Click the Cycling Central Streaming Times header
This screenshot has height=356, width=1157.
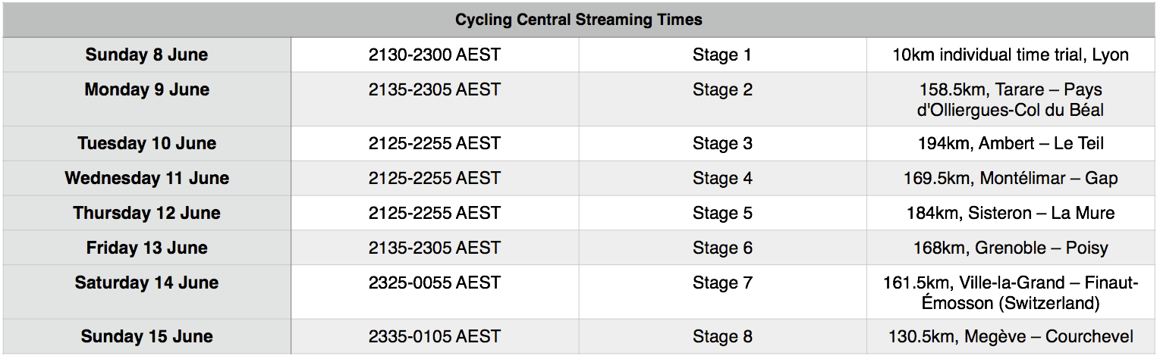pyautogui.click(x=578, y=20)
